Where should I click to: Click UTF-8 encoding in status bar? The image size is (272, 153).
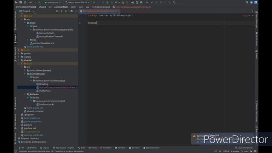click(x=226, y=151)
